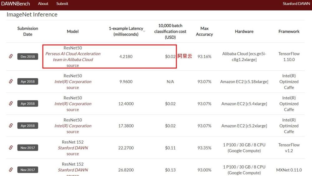This screenshot has width=312, height=176.
Task: Click Amazon EC2 [c5.18xlarge] hardware cell
Action: click(244, 82)
